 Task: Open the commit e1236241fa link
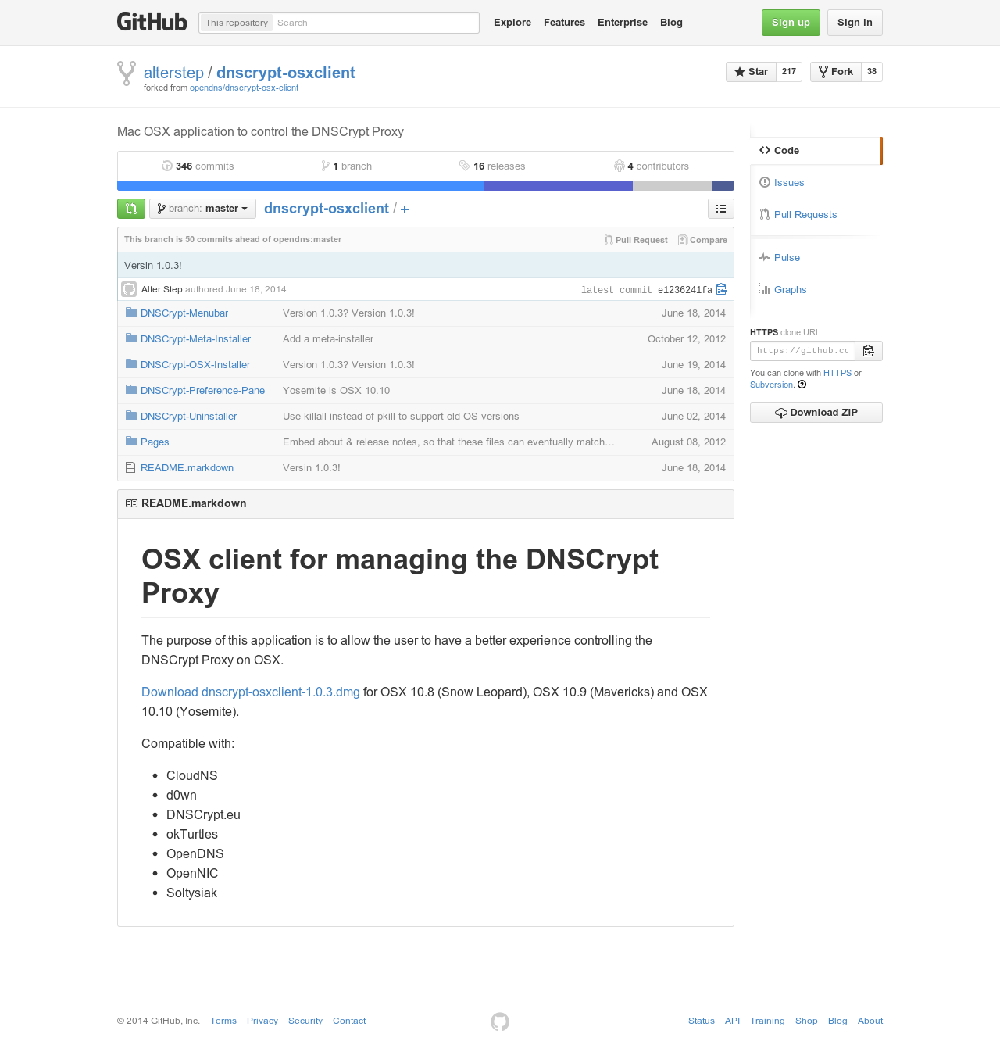tap(685, 290)
